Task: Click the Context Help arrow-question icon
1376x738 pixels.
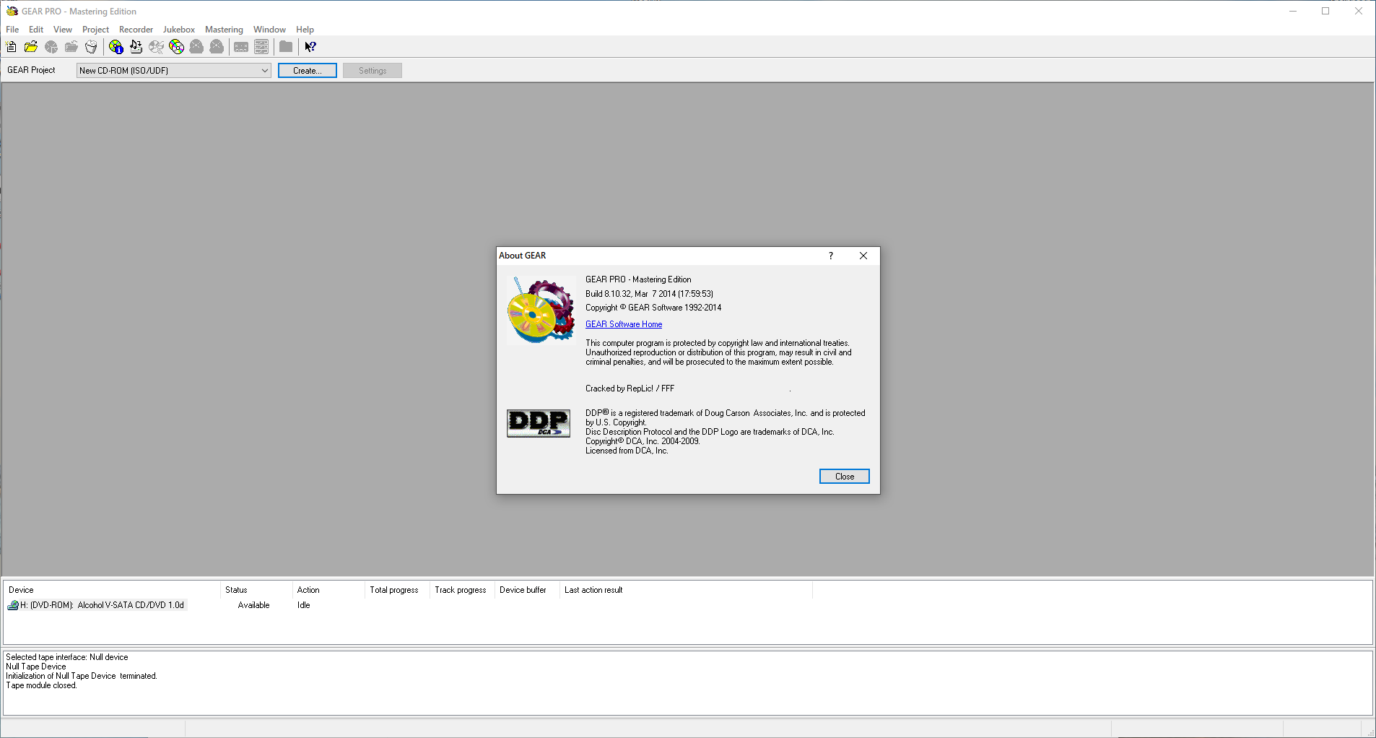Action: tap(310, 47)
